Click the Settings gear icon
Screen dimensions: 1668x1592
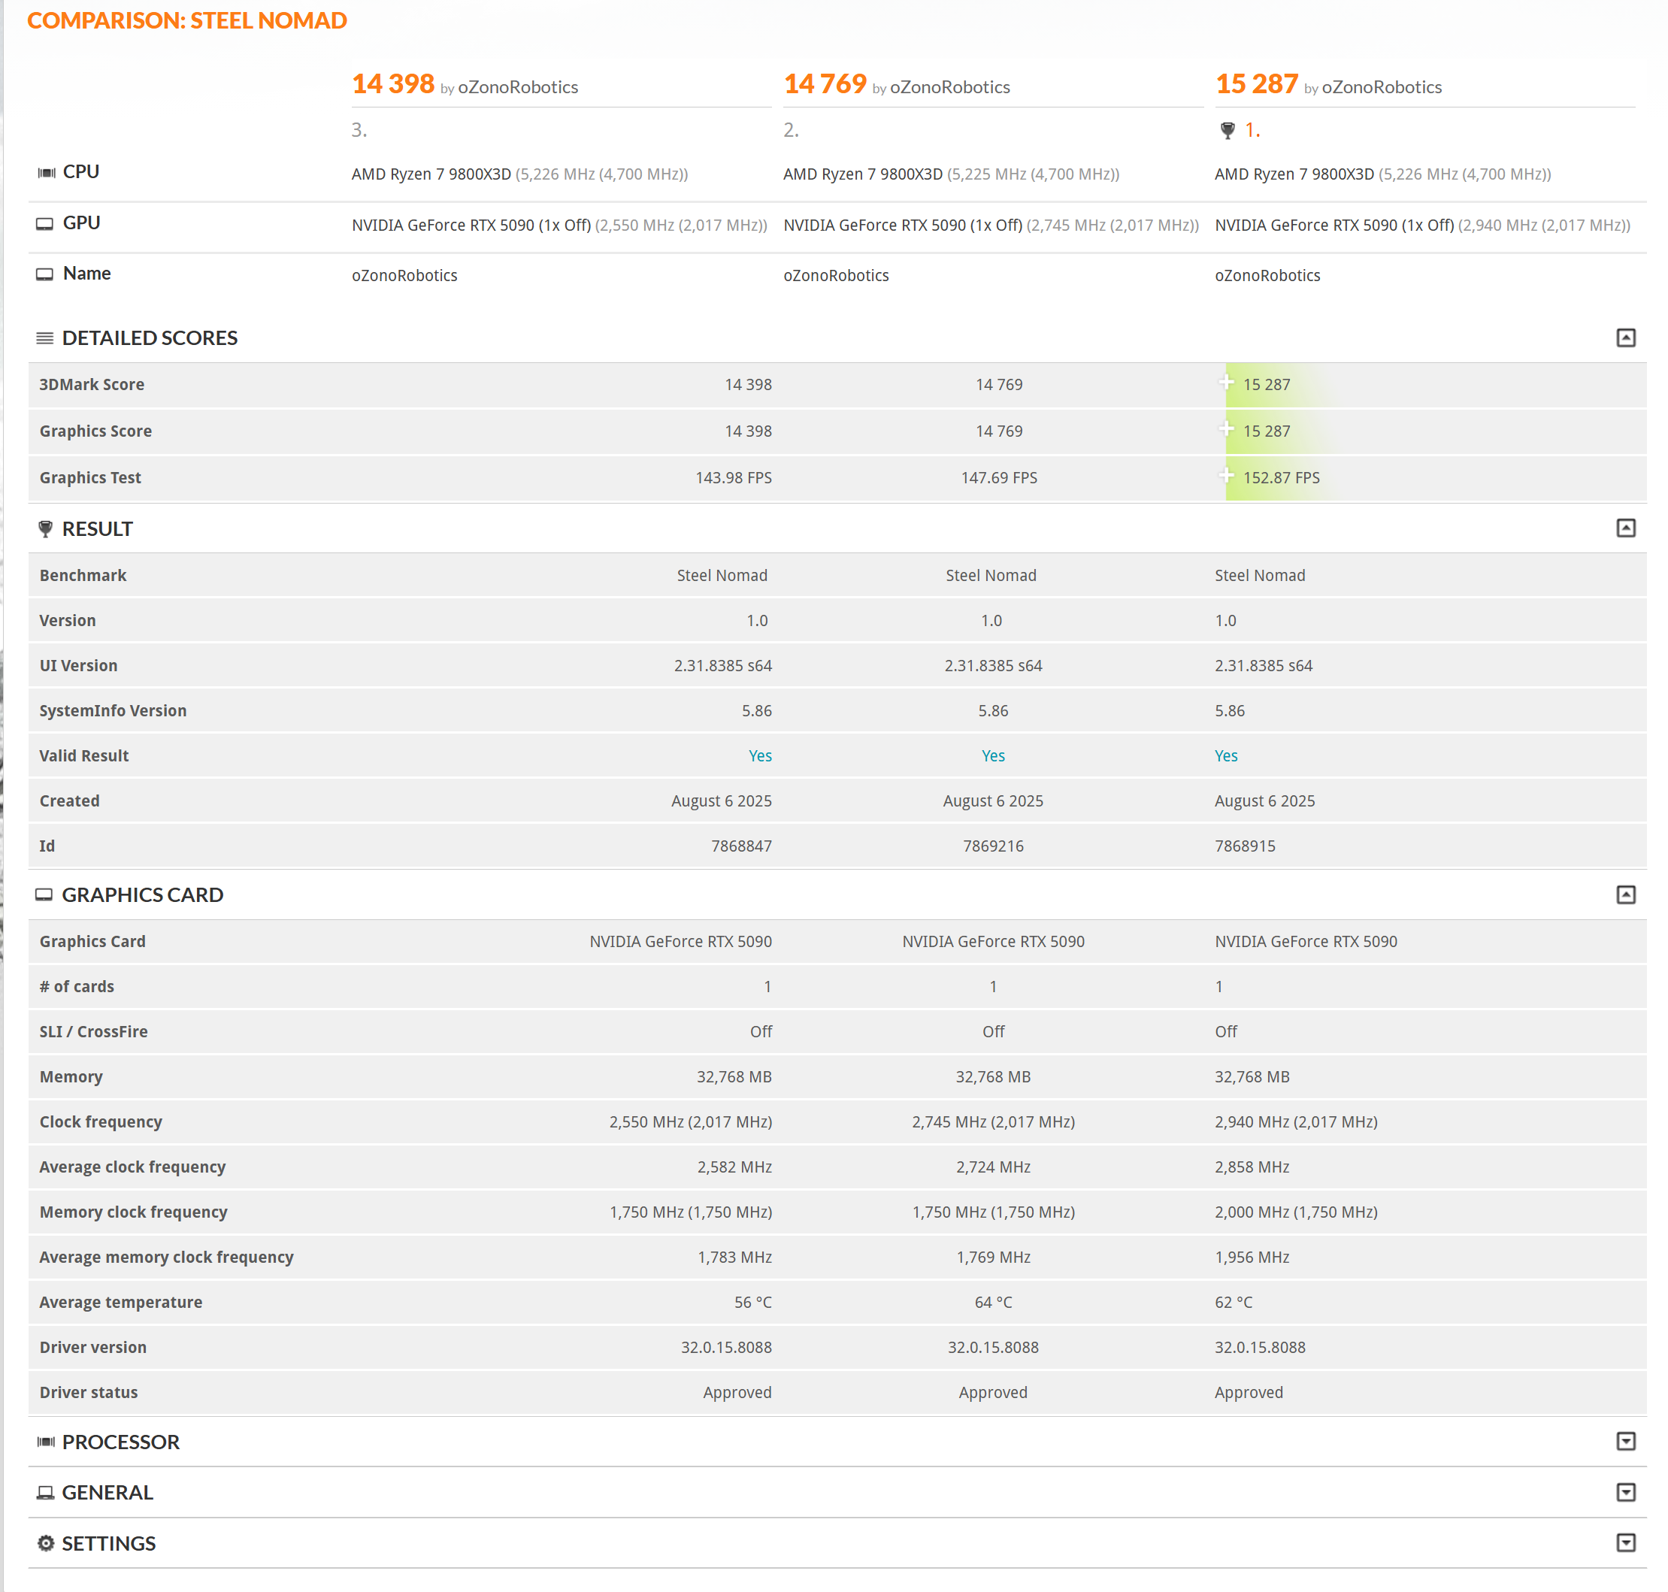[x=46, y=1543]
